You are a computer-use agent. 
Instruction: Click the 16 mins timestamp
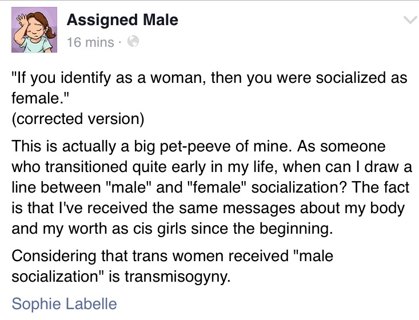tap(90, 42)
